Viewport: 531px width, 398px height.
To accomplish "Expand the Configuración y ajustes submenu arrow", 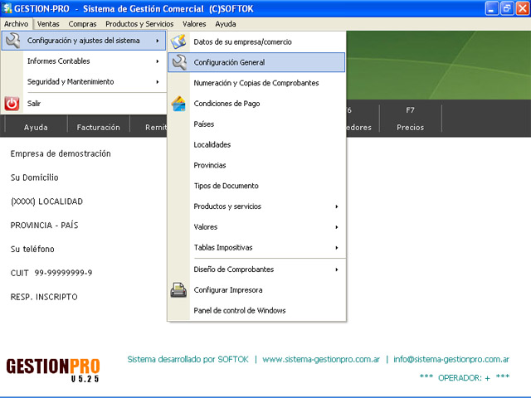I will pyautogui.click(x=158, y=41).
